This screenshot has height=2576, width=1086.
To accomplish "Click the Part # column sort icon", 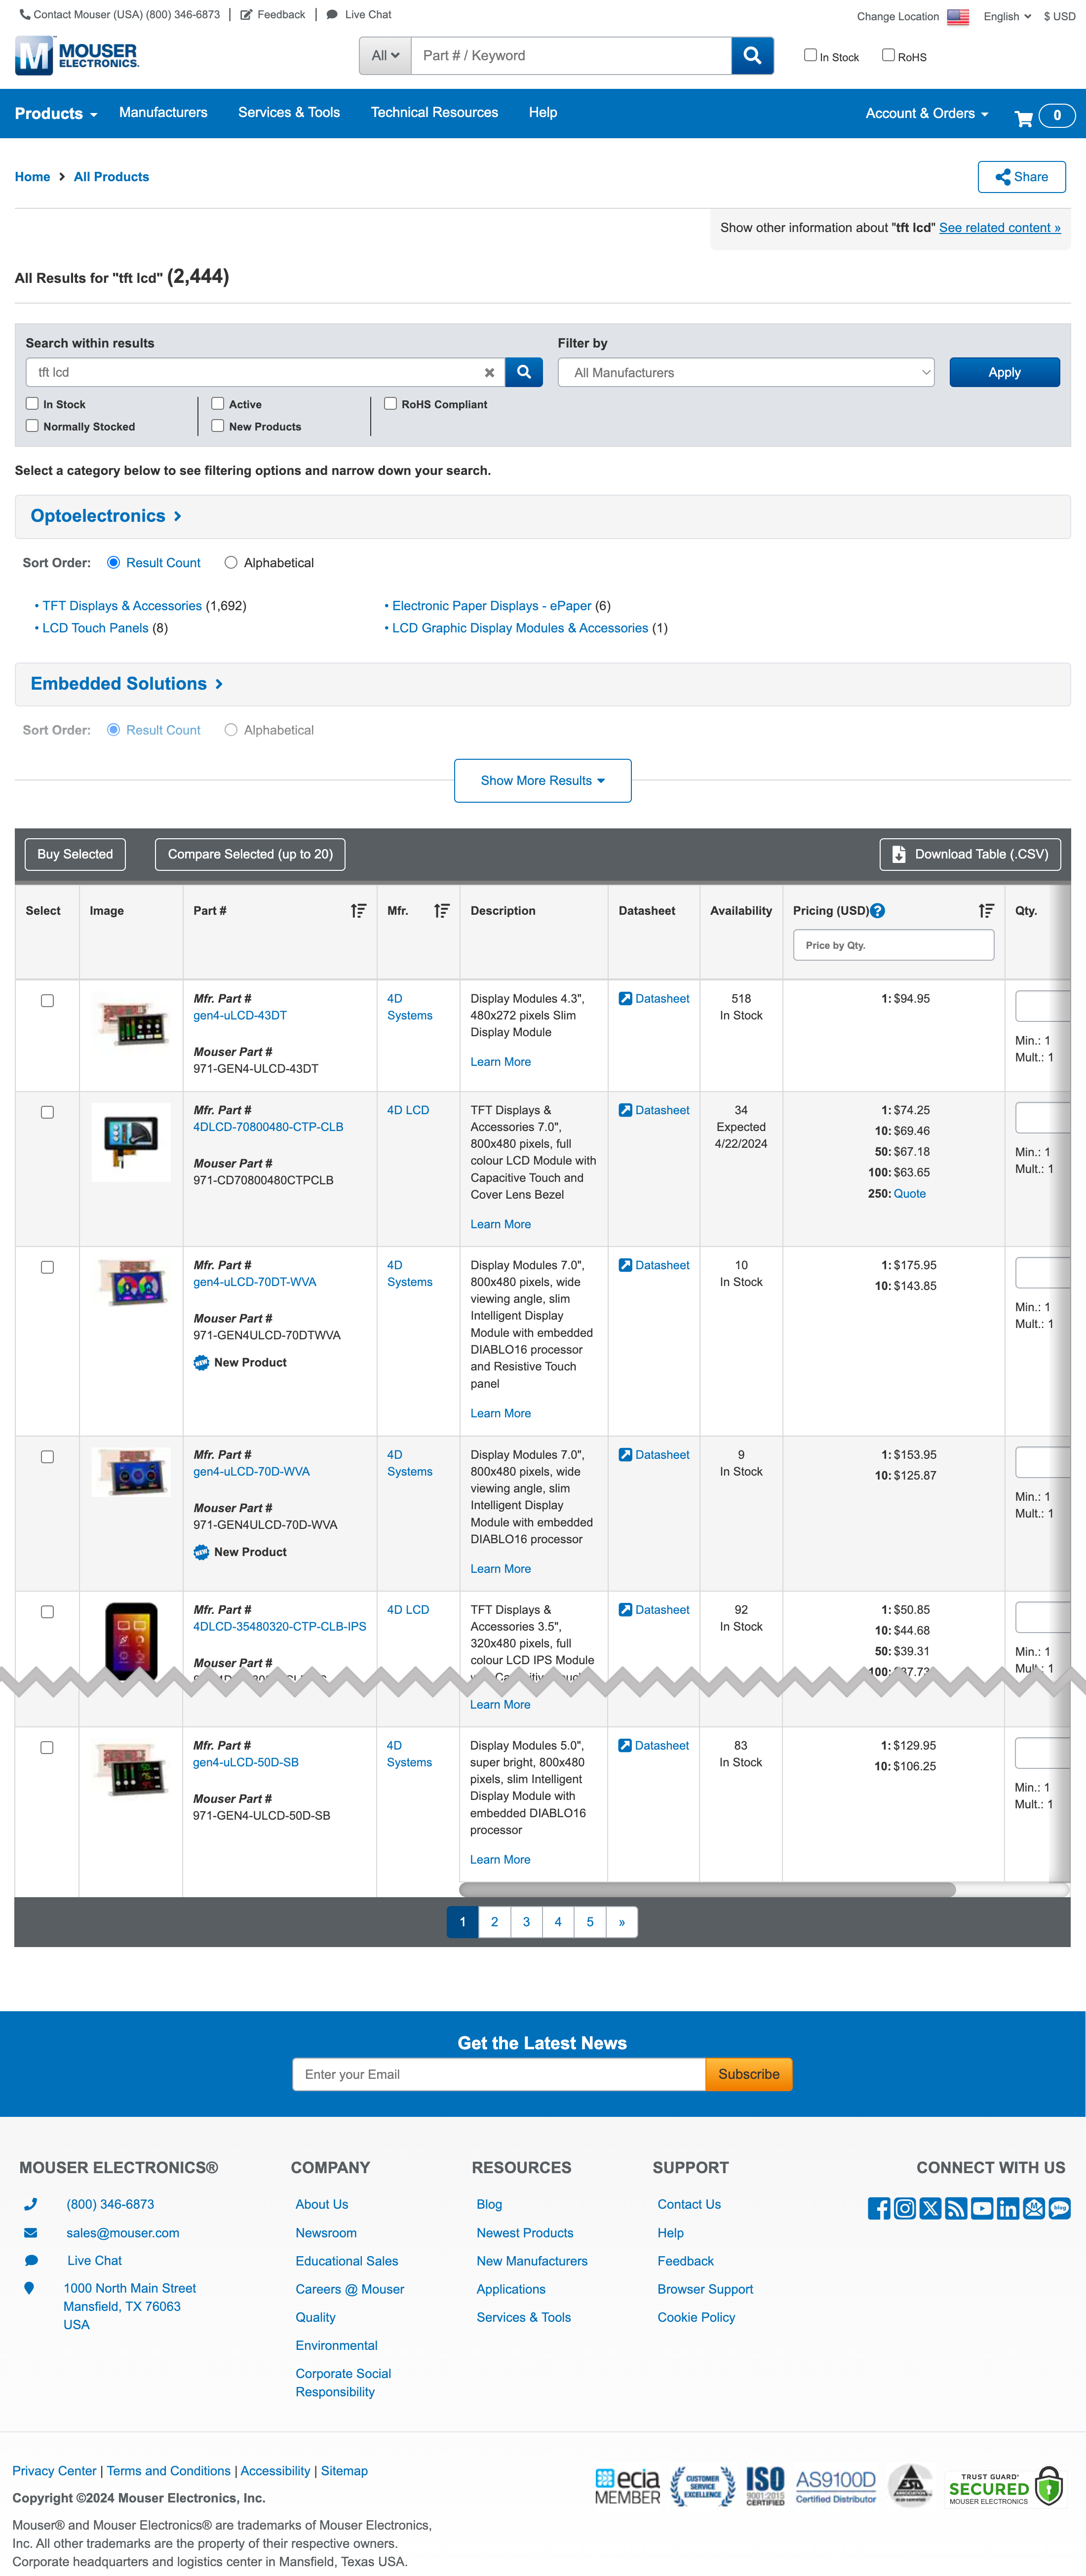I will tap(358, 911).
